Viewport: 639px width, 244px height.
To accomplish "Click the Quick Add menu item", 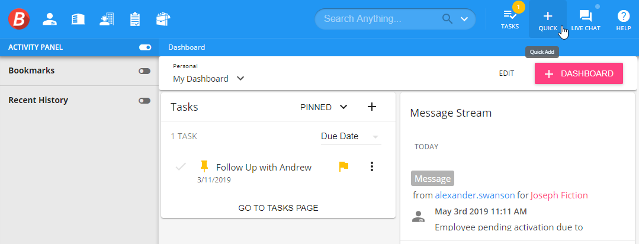I will tap(547, 19).
